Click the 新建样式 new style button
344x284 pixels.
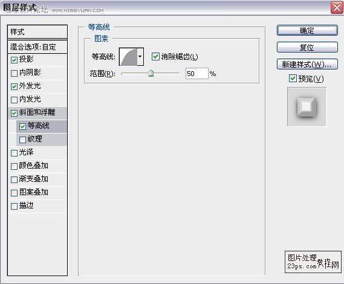click(307, 64)
